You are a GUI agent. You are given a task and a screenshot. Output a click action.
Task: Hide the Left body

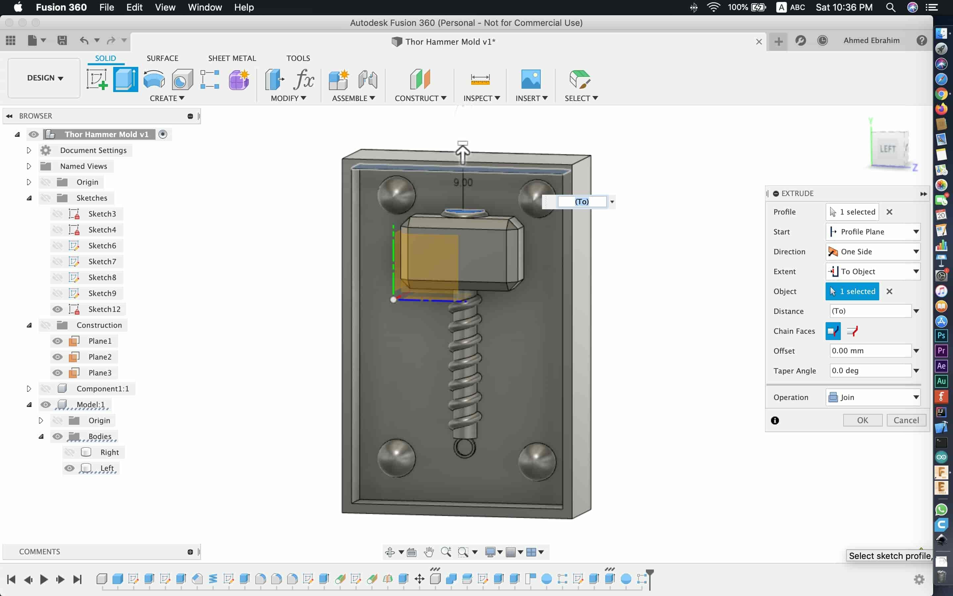pos(69,468)
